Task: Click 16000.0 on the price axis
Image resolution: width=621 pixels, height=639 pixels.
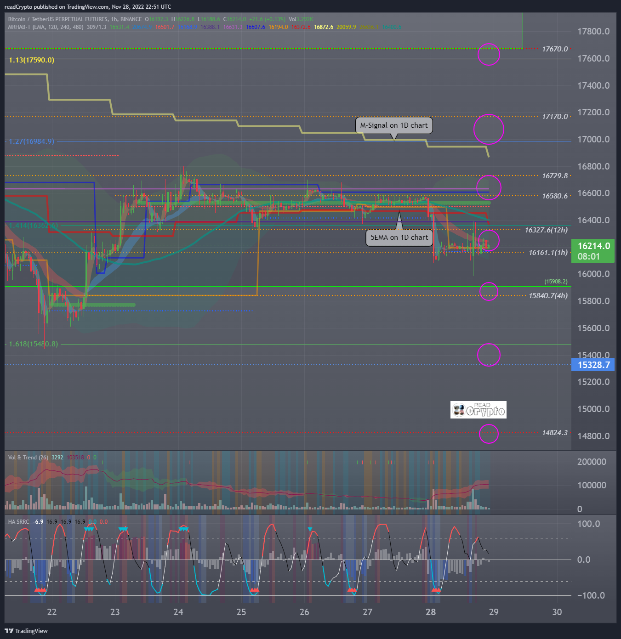Action: 593,274
